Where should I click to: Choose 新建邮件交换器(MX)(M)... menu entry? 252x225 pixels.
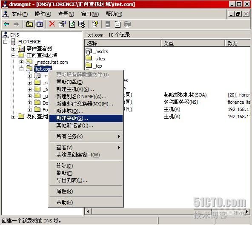[x=86, y=104]
